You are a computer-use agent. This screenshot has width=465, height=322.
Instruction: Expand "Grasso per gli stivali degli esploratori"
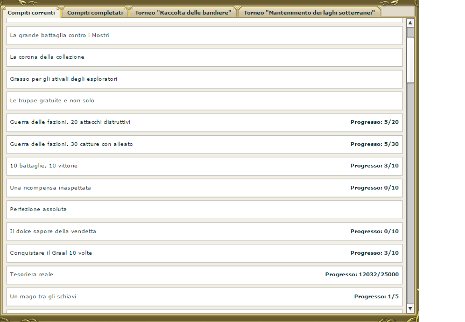(204, 79)
